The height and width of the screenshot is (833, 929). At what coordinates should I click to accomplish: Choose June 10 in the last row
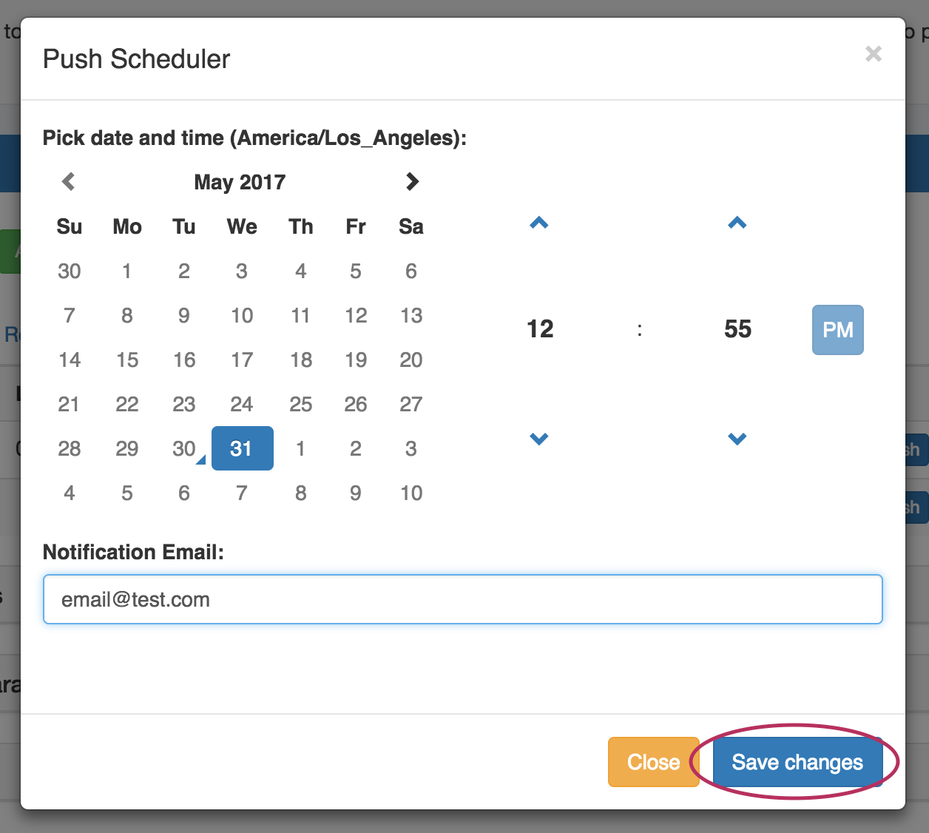coord(411,493)
